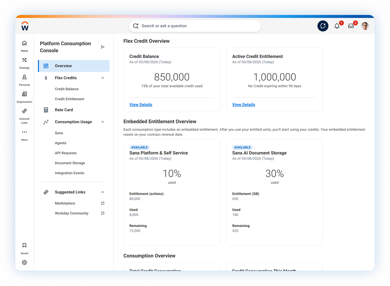Screen dimensions: 390x286
Task: Open the settings gear
Action: [x=24, y=263]
